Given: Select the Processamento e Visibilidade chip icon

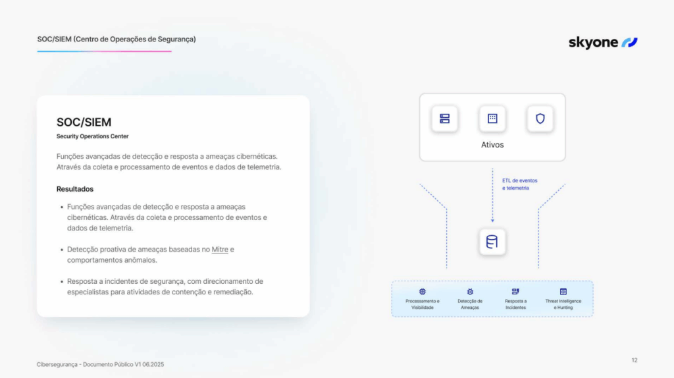Looking at the screenshot, I should (x=423, y=291).
